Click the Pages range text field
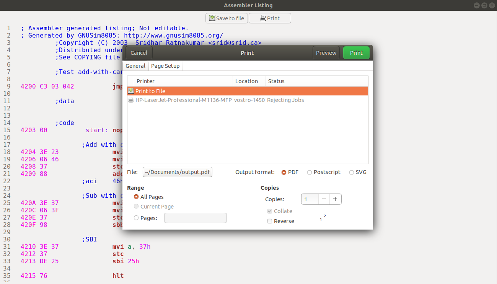497x284 pixels. (195, 218)
